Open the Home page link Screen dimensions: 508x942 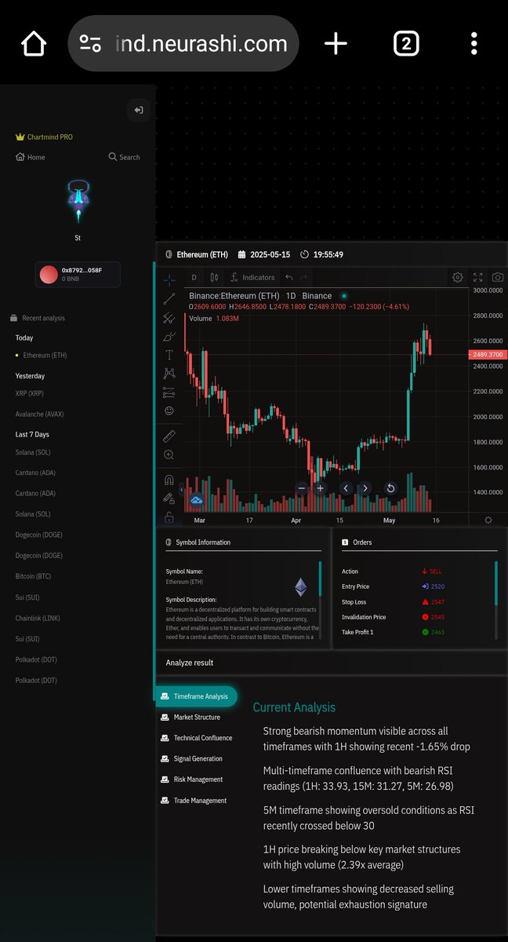click(x=31, y=157)
